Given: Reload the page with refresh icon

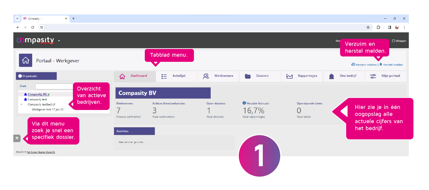Looking at the screenshot, I should click(x=33, y=27).
